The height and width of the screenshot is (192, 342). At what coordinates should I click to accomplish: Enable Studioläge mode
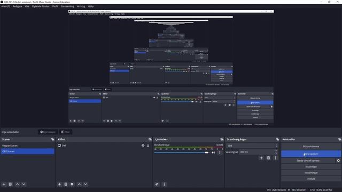(311, 167)
